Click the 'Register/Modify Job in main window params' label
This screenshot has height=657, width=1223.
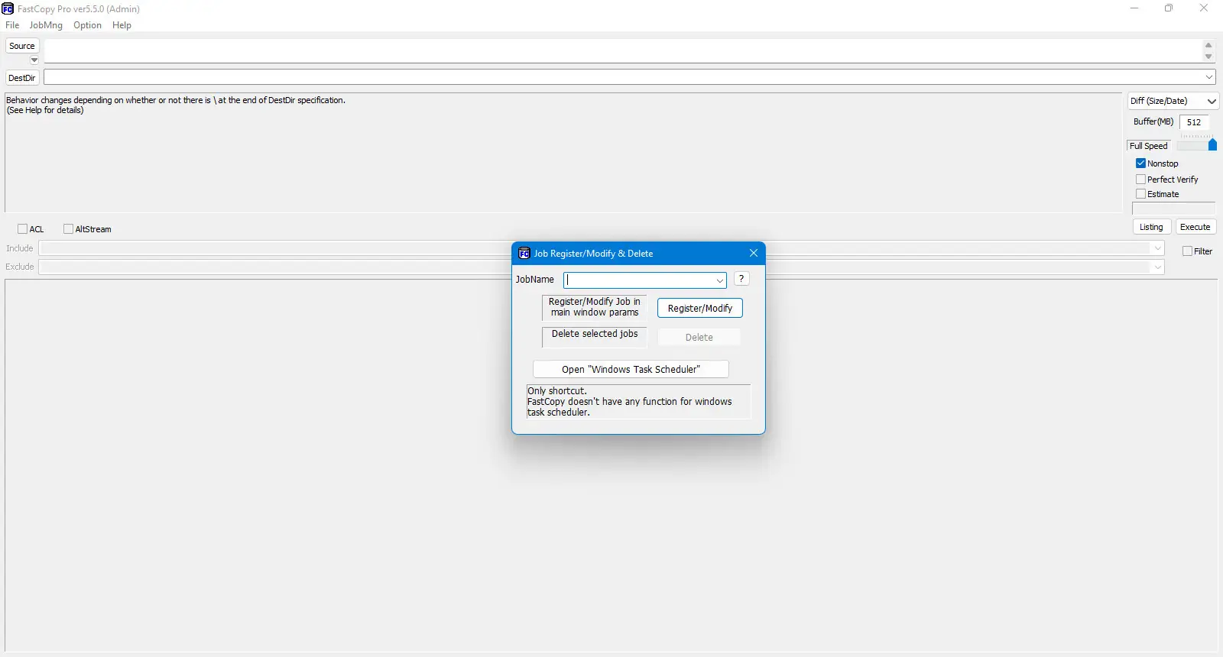pos(595,307)
